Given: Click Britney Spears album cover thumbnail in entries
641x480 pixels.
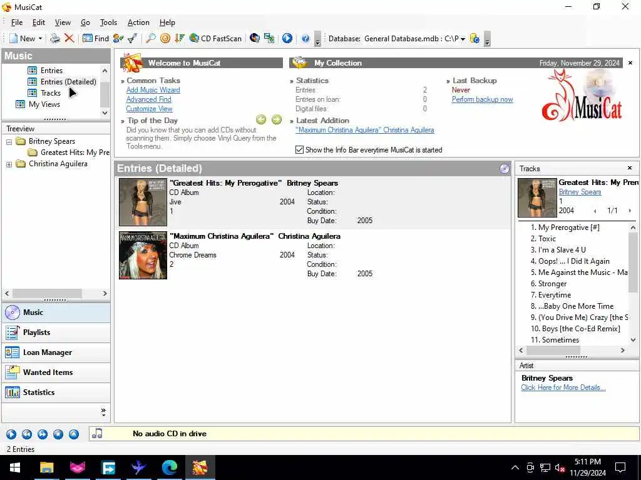Looking at the screenshot, I should coord(143,202).
